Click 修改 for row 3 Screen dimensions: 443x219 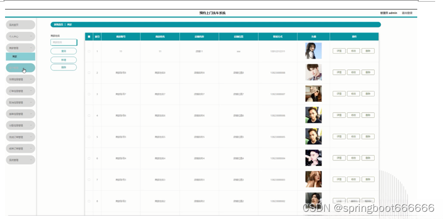353,94
